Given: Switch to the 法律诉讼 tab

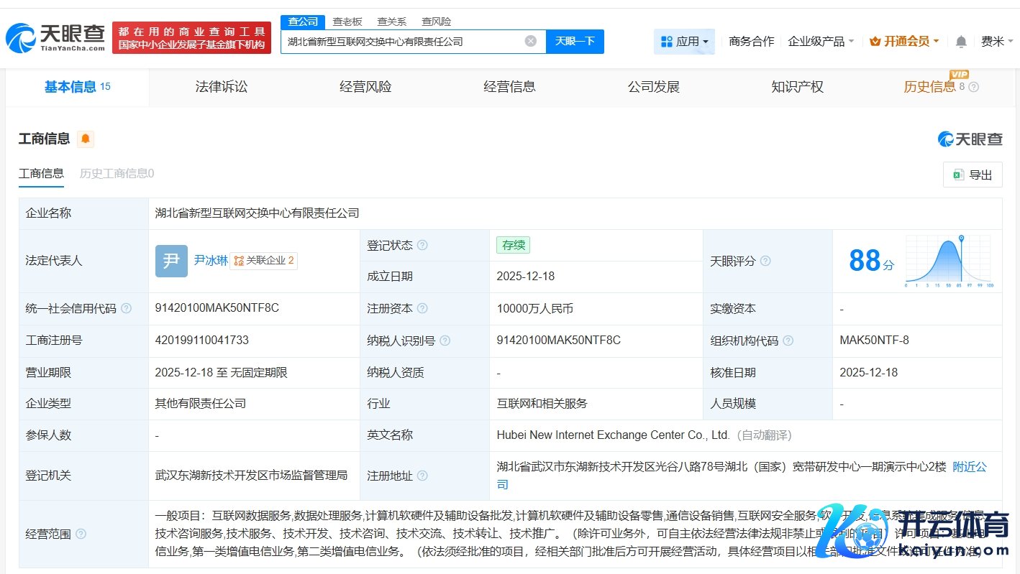Looking at the screenshot, I should 222,87.
